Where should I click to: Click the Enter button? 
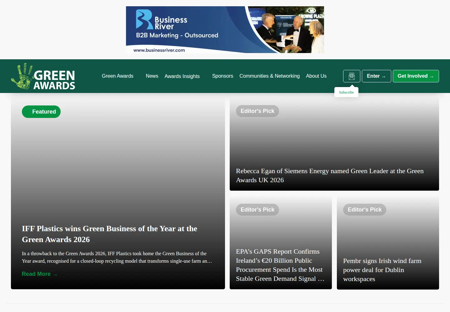tap(376, 76)
